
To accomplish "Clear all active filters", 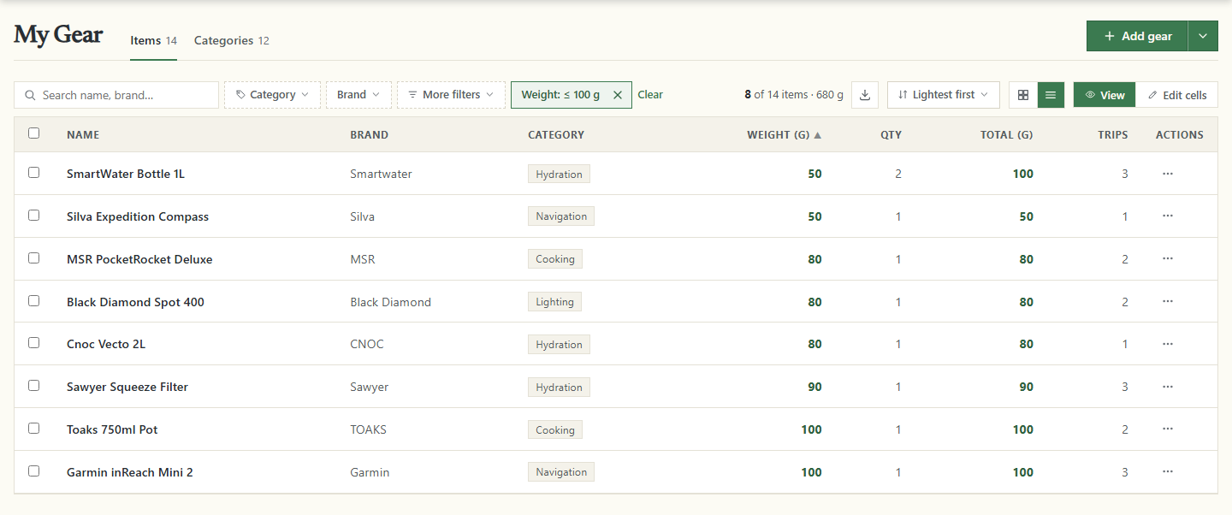I will coord(650,95).
